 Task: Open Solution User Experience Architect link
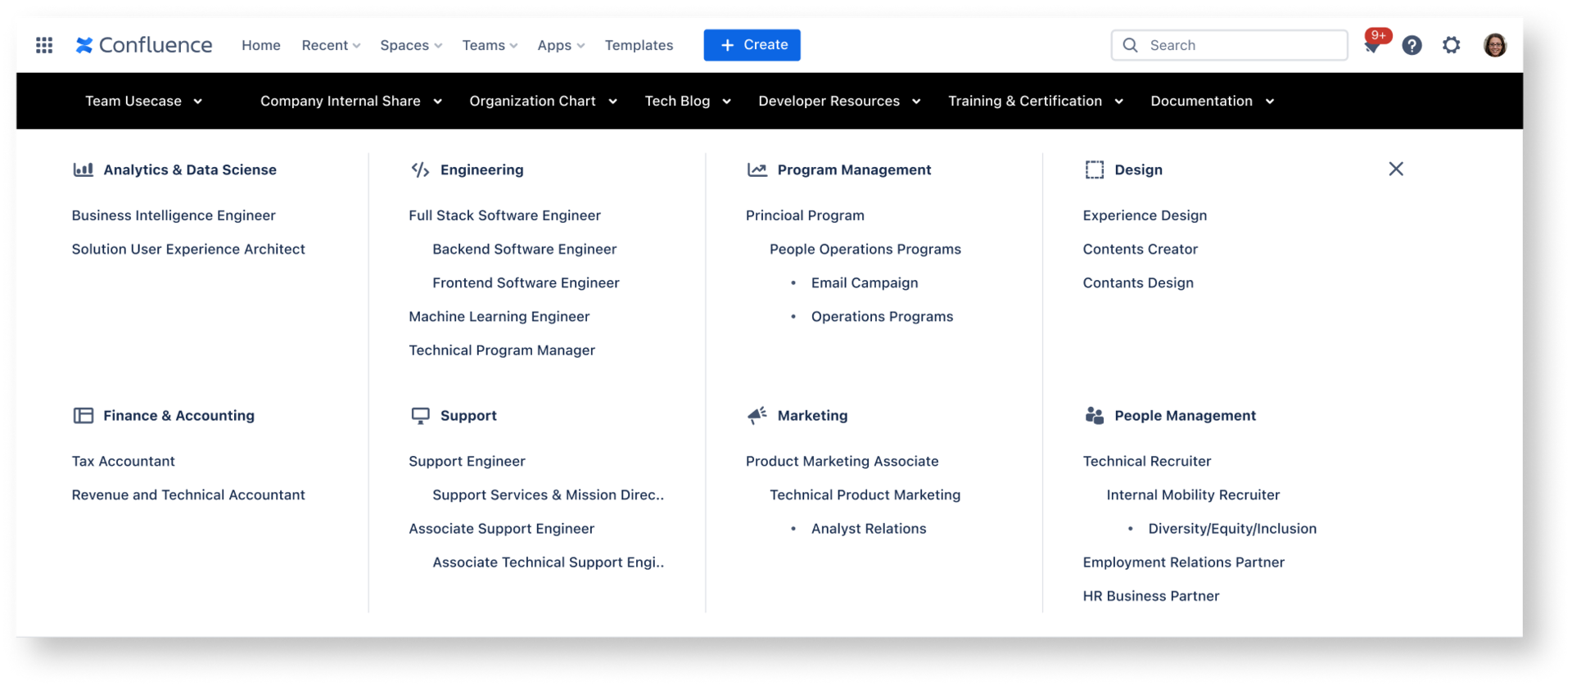pyautogui.click(x=188, y=249)
